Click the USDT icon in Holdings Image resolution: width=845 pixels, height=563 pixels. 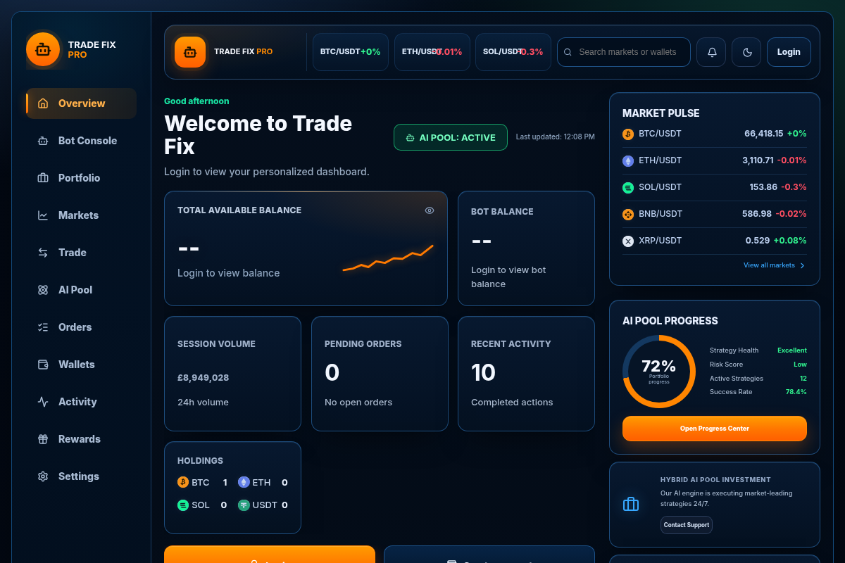(244, 505)
